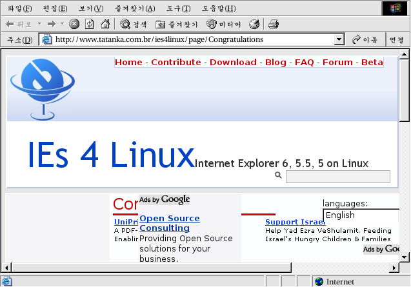Click the status bar IE page icon
Viewport: 411px width, 287px height.
tap(6, 281)
